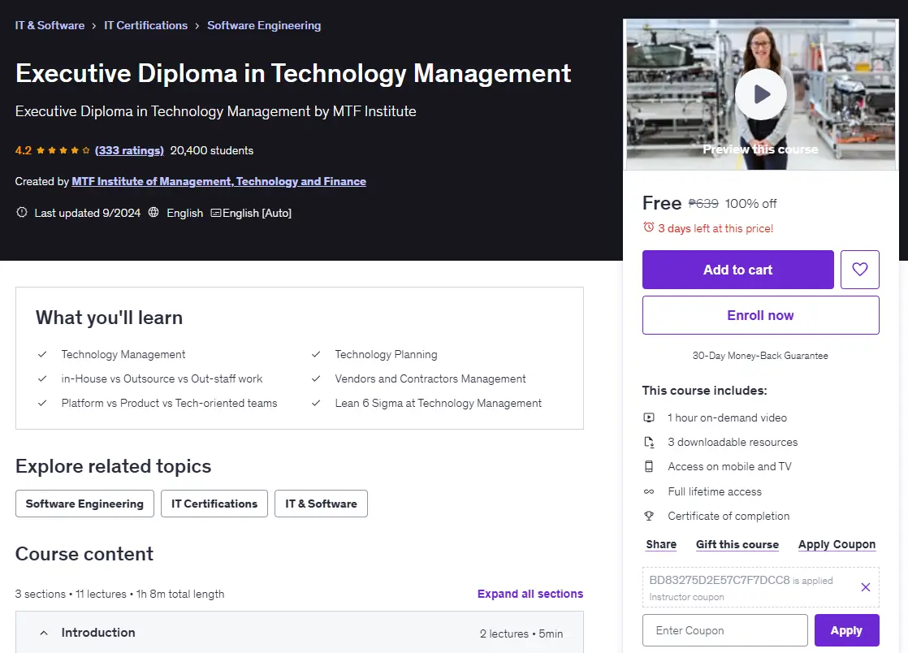
Task: Click 'Access on mobile and TV' text
Action: 729,466
